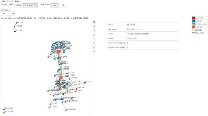Select node 10.1.2.106 in the map
Viewport: 208px width, 116px height.
(x=16, y=24)
